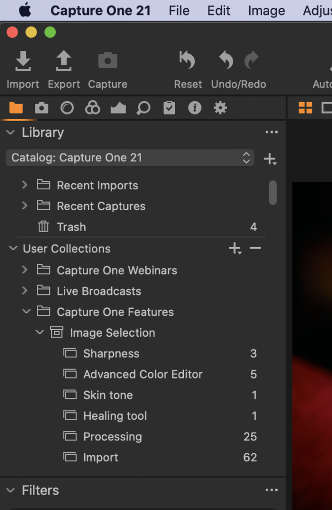
Task: Open the Library tool tab (folder icon)
Action: 16,108
